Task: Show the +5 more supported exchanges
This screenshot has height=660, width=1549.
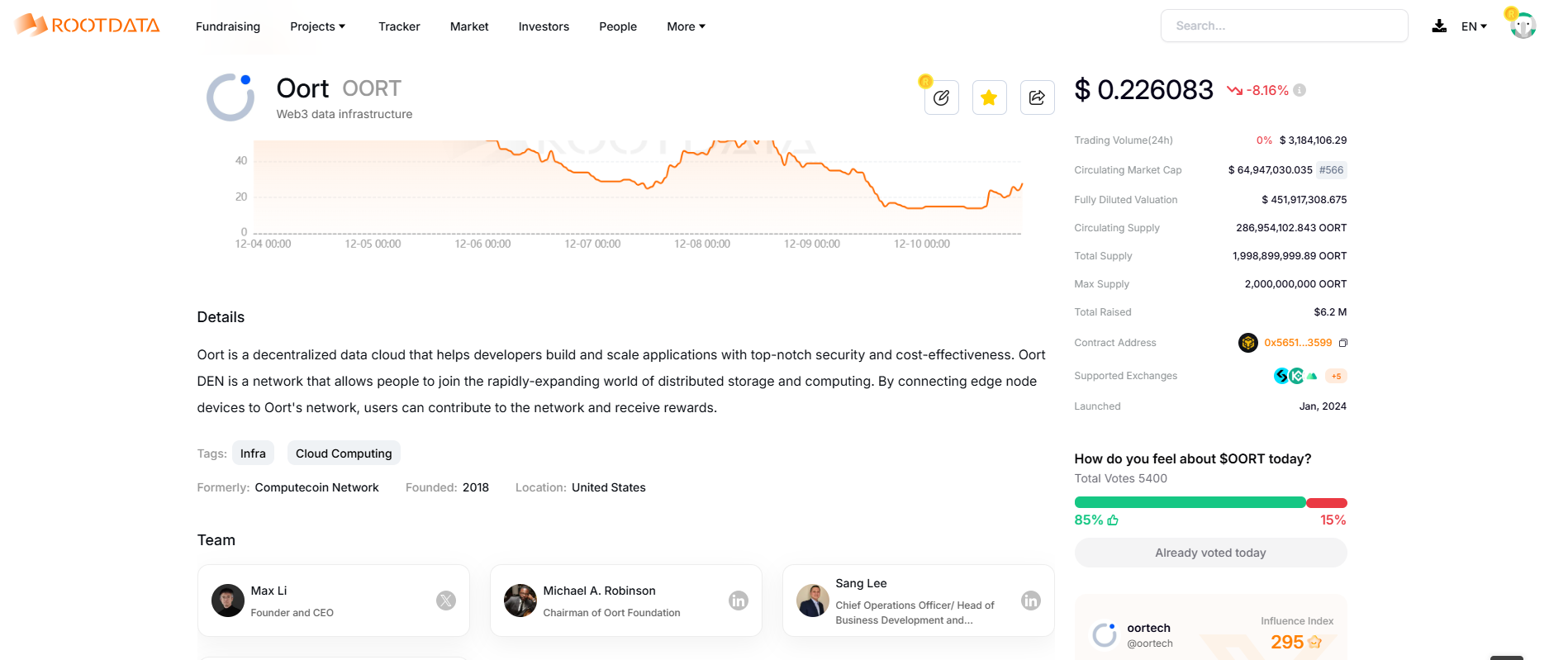Action: click(1336, 376)
